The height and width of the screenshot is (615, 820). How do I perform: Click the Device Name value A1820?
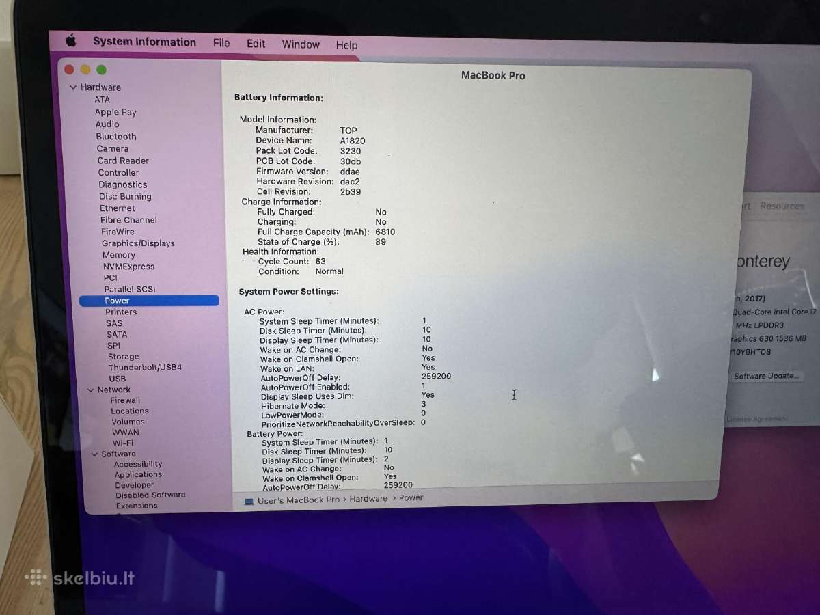coord(353,141)
